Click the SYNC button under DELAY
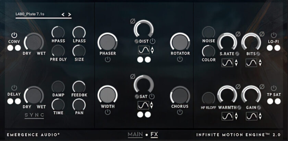288x141 pixels. (x=34, y=115)
